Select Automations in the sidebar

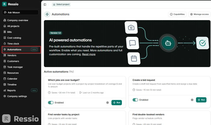click(x=21, y=49)
